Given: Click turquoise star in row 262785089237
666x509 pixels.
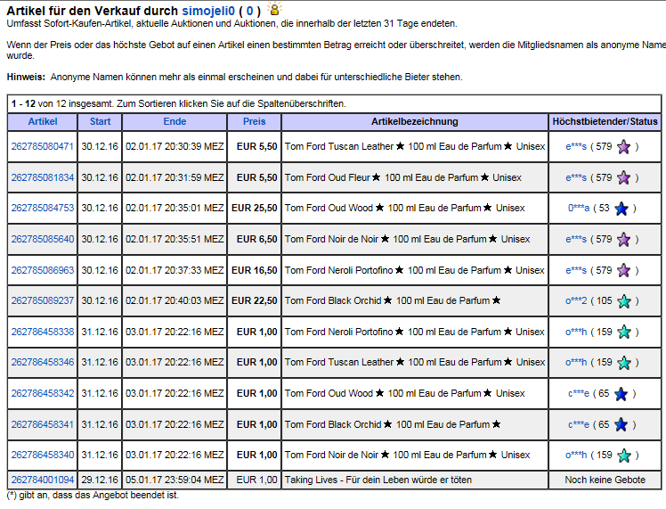Looking at the screenshot, I should [x=624, y=301].
